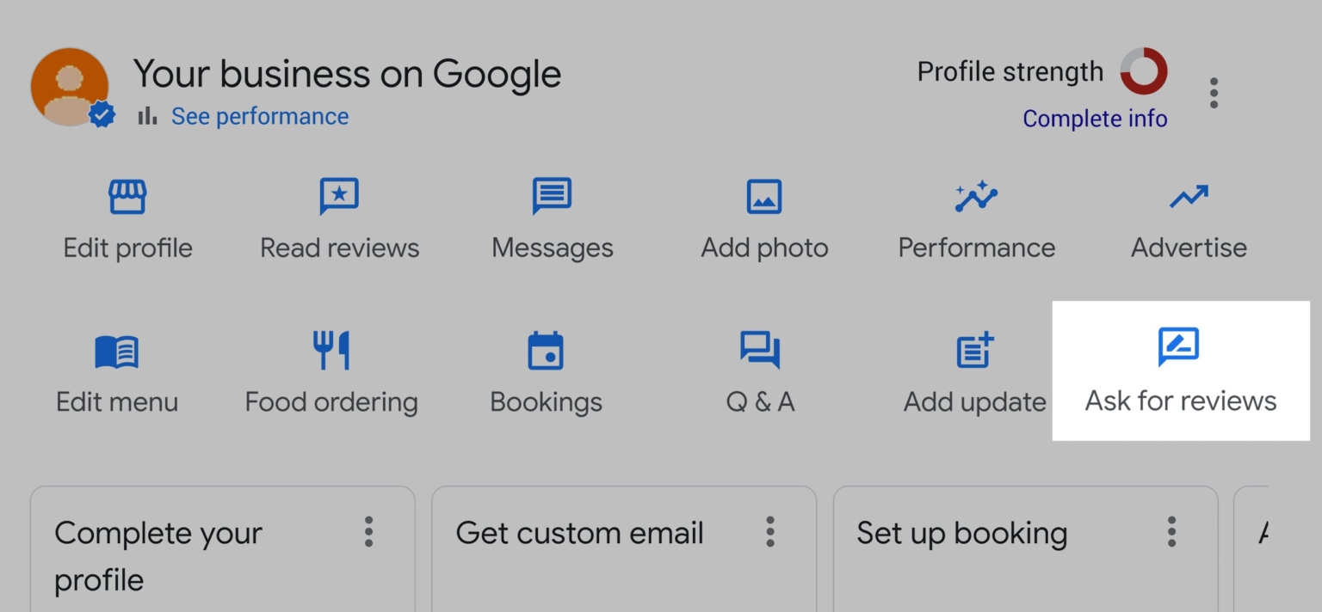Click the Edit profile label
The image size is (1322, 612).
[x=128, y=248]
